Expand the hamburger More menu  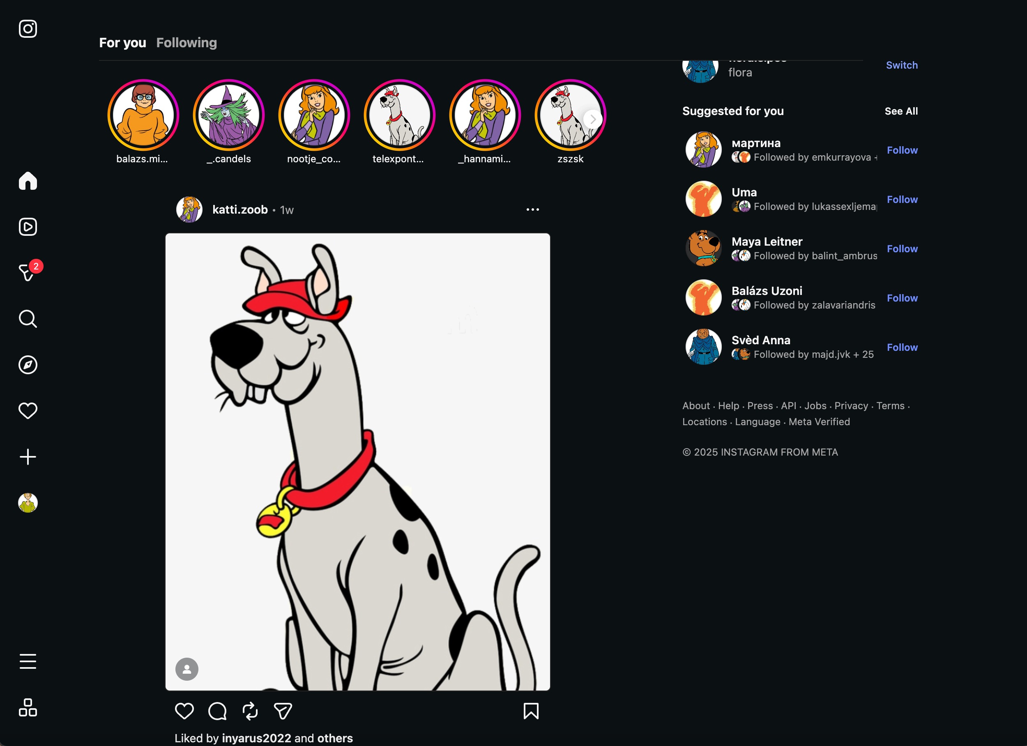coord(28,661)
